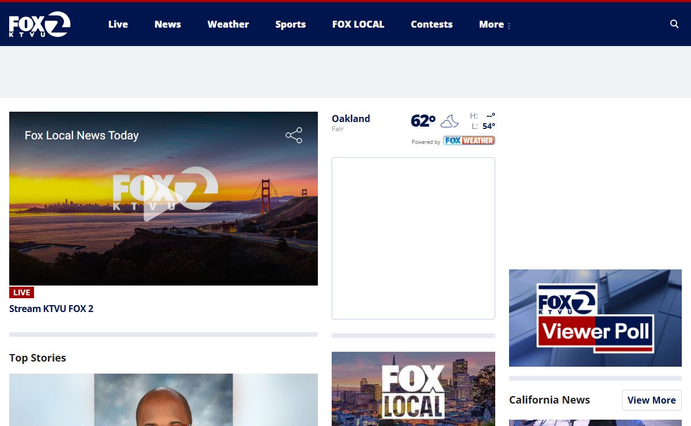Open the News menu item
The width and height of the screenshot is (691, 426).
click(x=168, y=24)
